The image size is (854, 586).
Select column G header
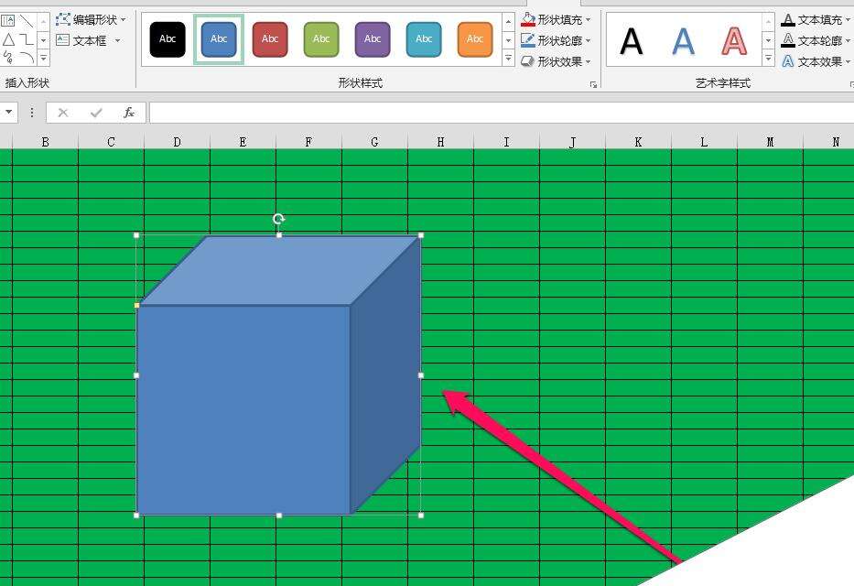[x=374, y=142]
